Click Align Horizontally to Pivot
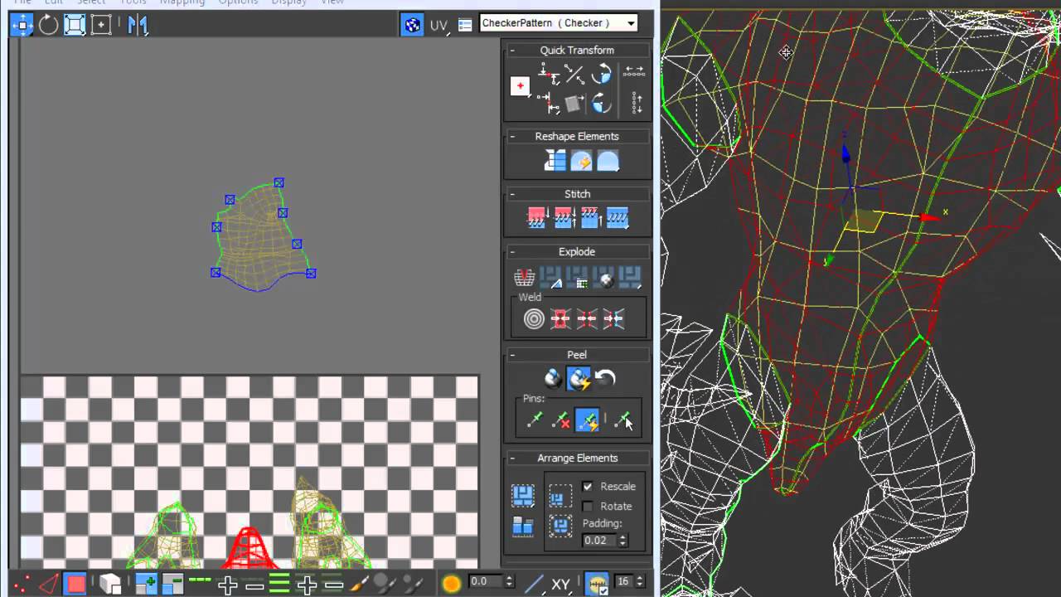Screen dimensions: 1061x597 [x=548, y=75]
